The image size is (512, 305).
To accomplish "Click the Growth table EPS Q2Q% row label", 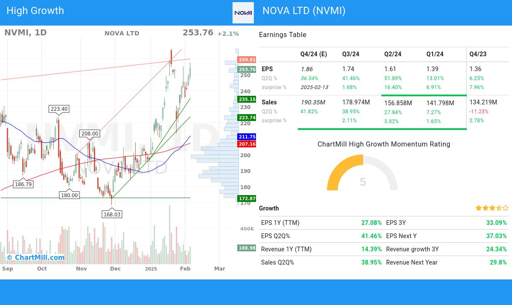I will click(x=275, y=236).
